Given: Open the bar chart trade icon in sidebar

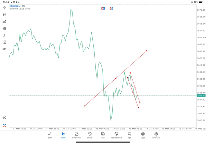Looking at the screenshot, I should pos(4,22).
